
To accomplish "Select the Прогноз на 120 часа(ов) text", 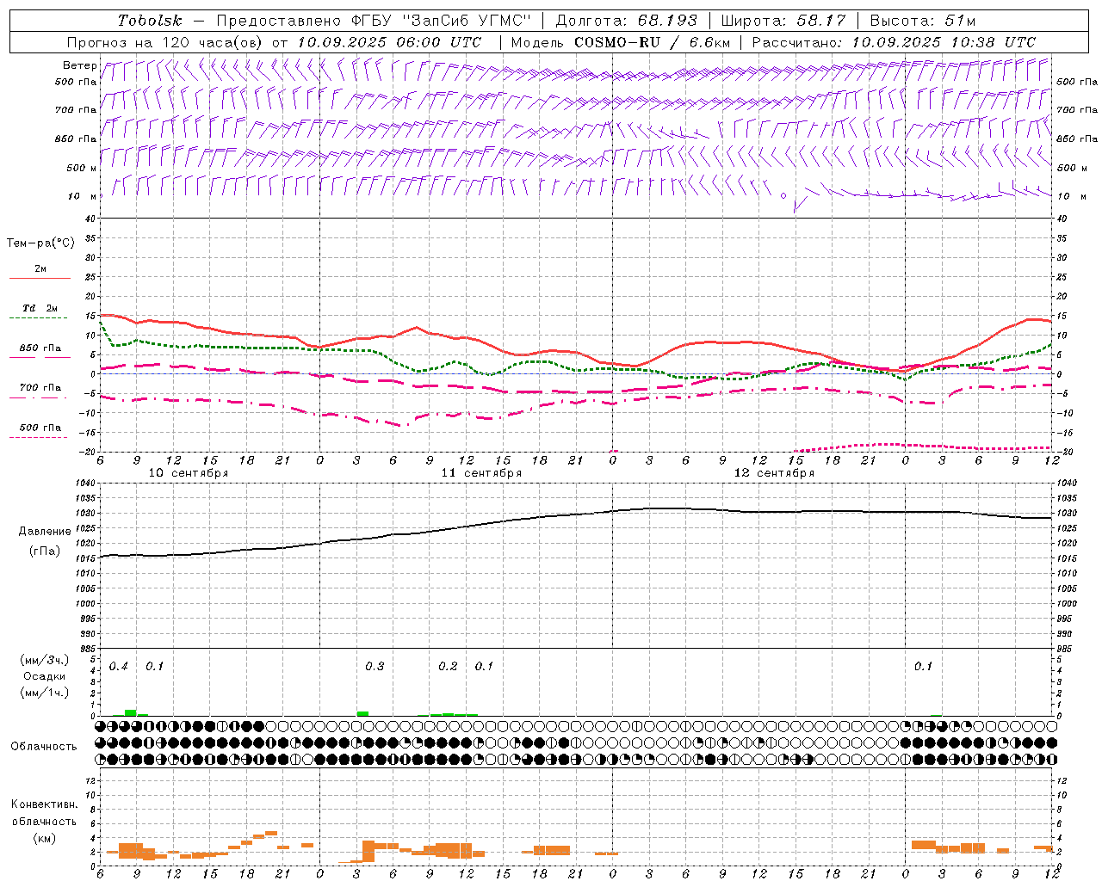I will pyautogui.click(x=165, y=42).
